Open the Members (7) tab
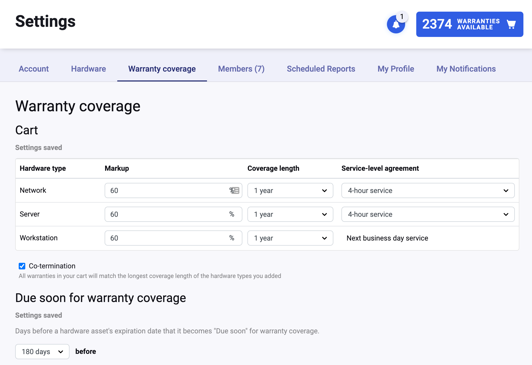 click(x=241, y=69)
